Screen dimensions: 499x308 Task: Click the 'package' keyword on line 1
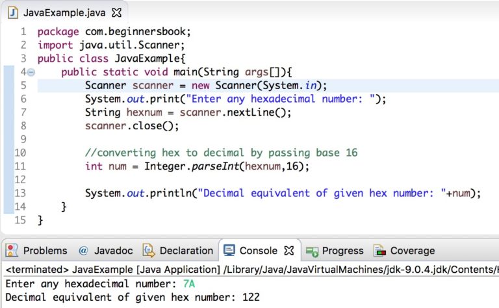pos(58,32)
